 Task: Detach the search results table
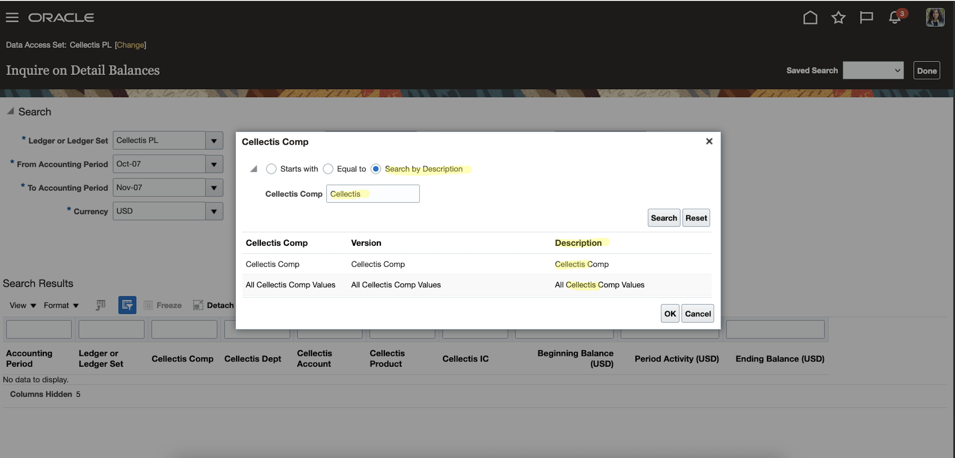213,305
